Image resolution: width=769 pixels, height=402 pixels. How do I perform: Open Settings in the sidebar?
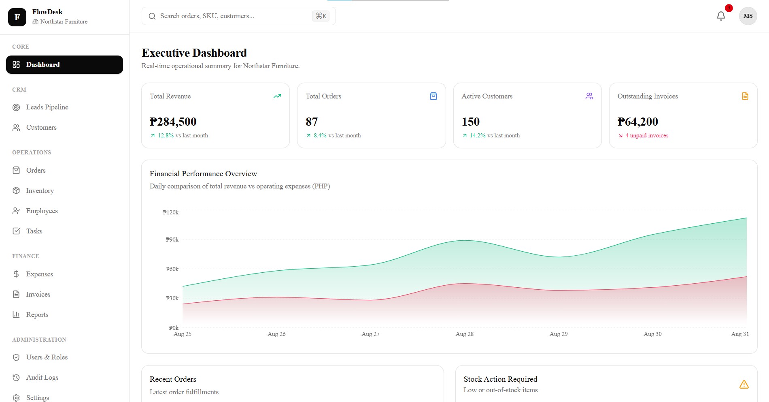tap(64, 398)
